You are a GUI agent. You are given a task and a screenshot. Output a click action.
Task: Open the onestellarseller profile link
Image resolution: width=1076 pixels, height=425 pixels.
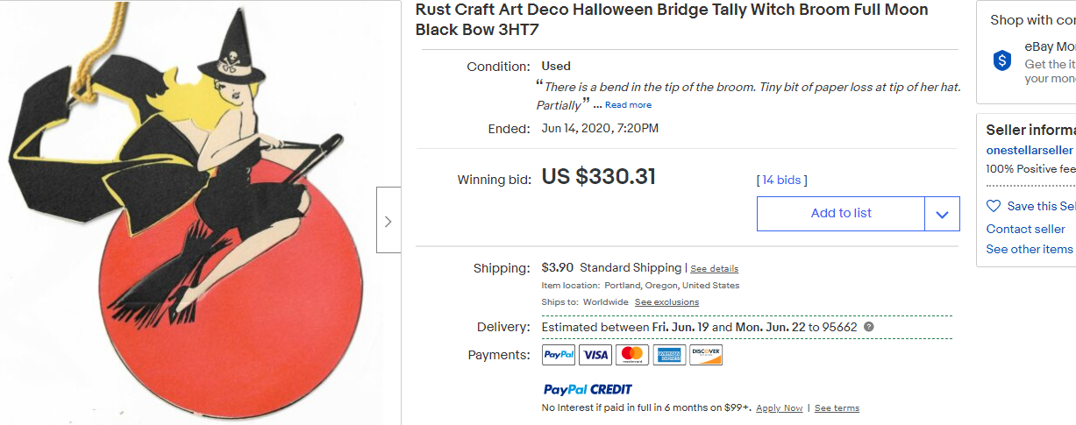pos(1030,151)
